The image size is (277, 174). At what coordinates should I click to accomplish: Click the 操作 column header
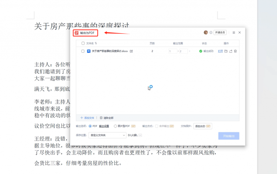coord(226,43)
